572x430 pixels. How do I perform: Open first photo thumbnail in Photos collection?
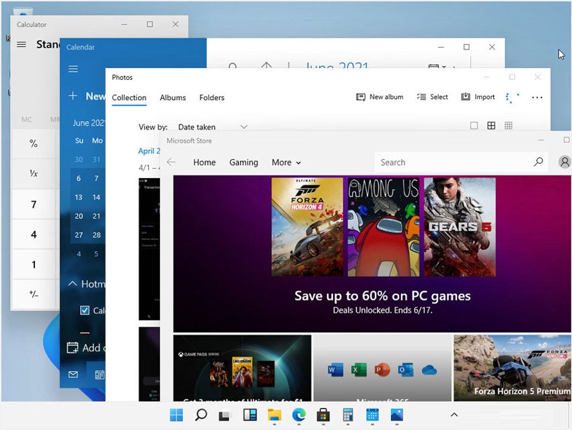(149, 249)
